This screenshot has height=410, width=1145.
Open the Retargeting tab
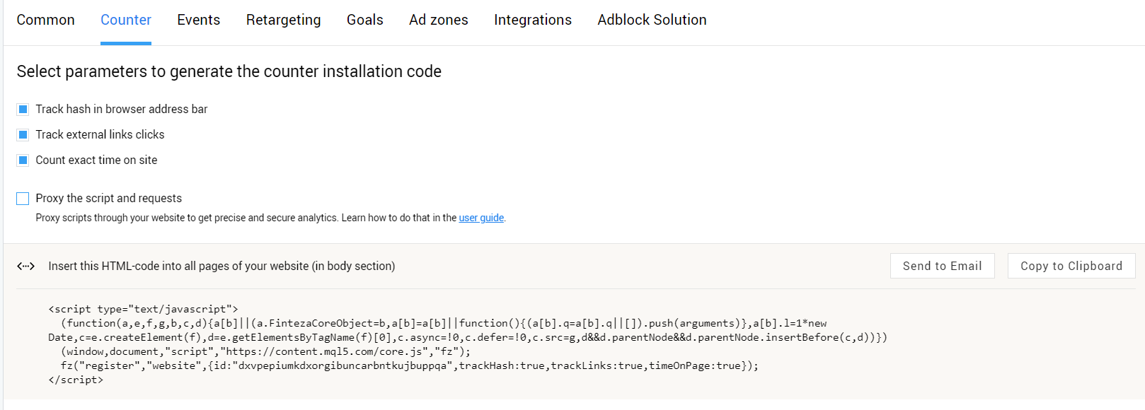click(x=283, y=20)
